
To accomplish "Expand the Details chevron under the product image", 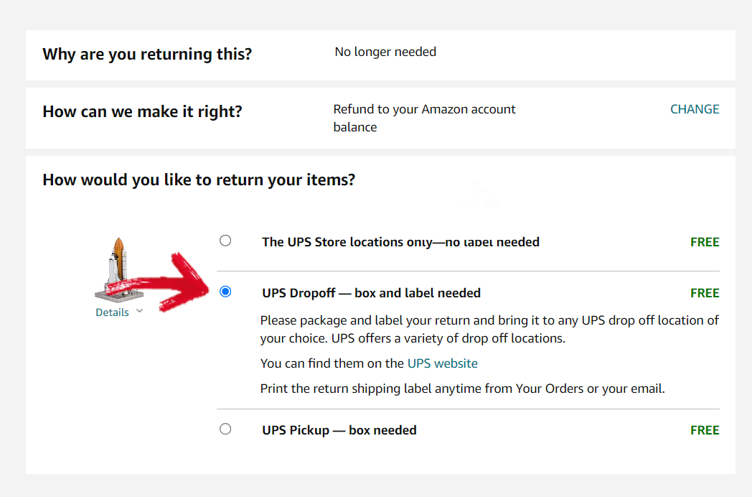I will [x=139, y=311].
